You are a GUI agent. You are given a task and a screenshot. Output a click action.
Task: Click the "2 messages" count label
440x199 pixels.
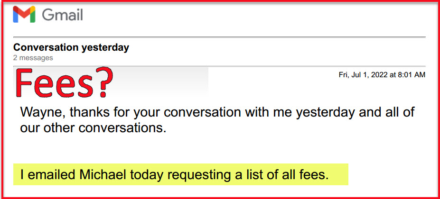[33, 58]
